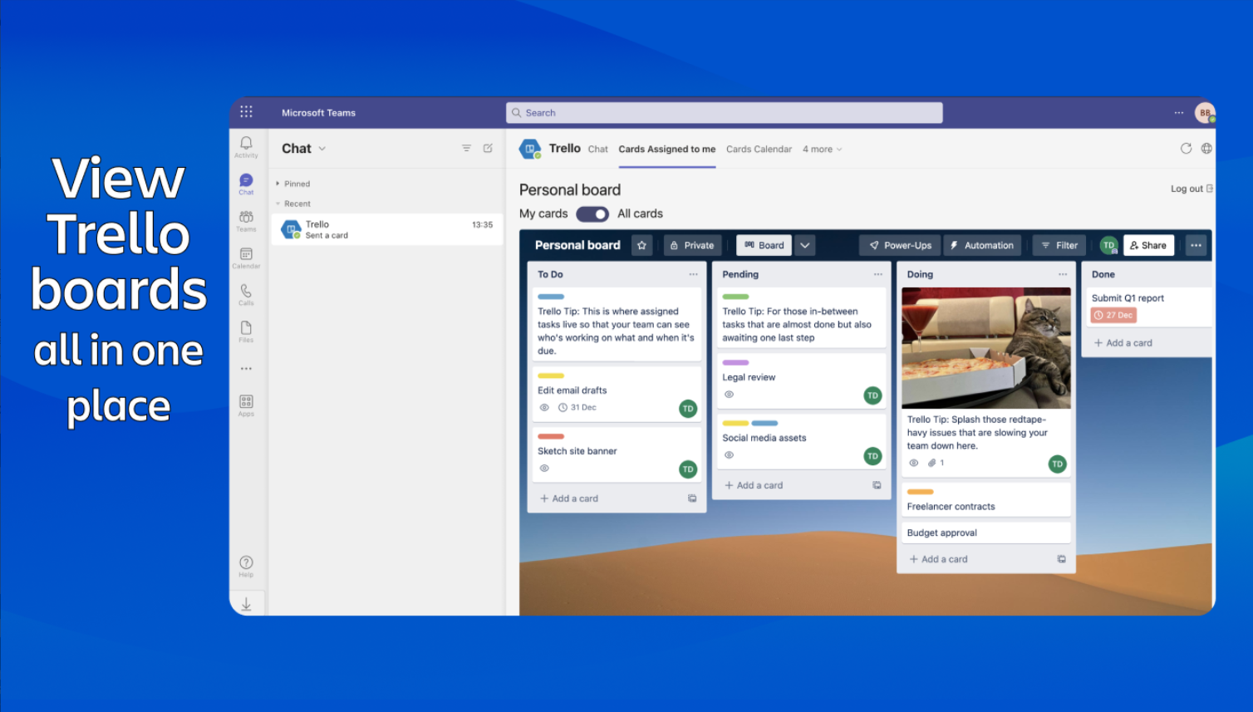Toggle watch on Edit email drafts card
The width and height of the screenshot is (1253, 712).
(544, 408)
